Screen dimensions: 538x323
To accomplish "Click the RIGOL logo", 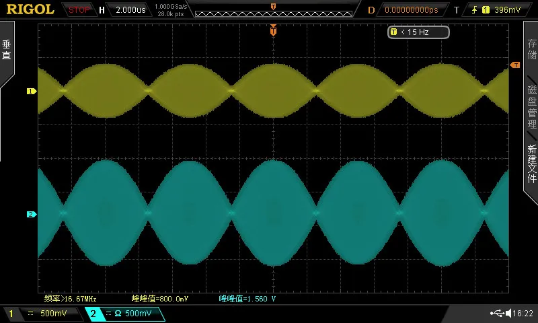I will click(30, 9).
